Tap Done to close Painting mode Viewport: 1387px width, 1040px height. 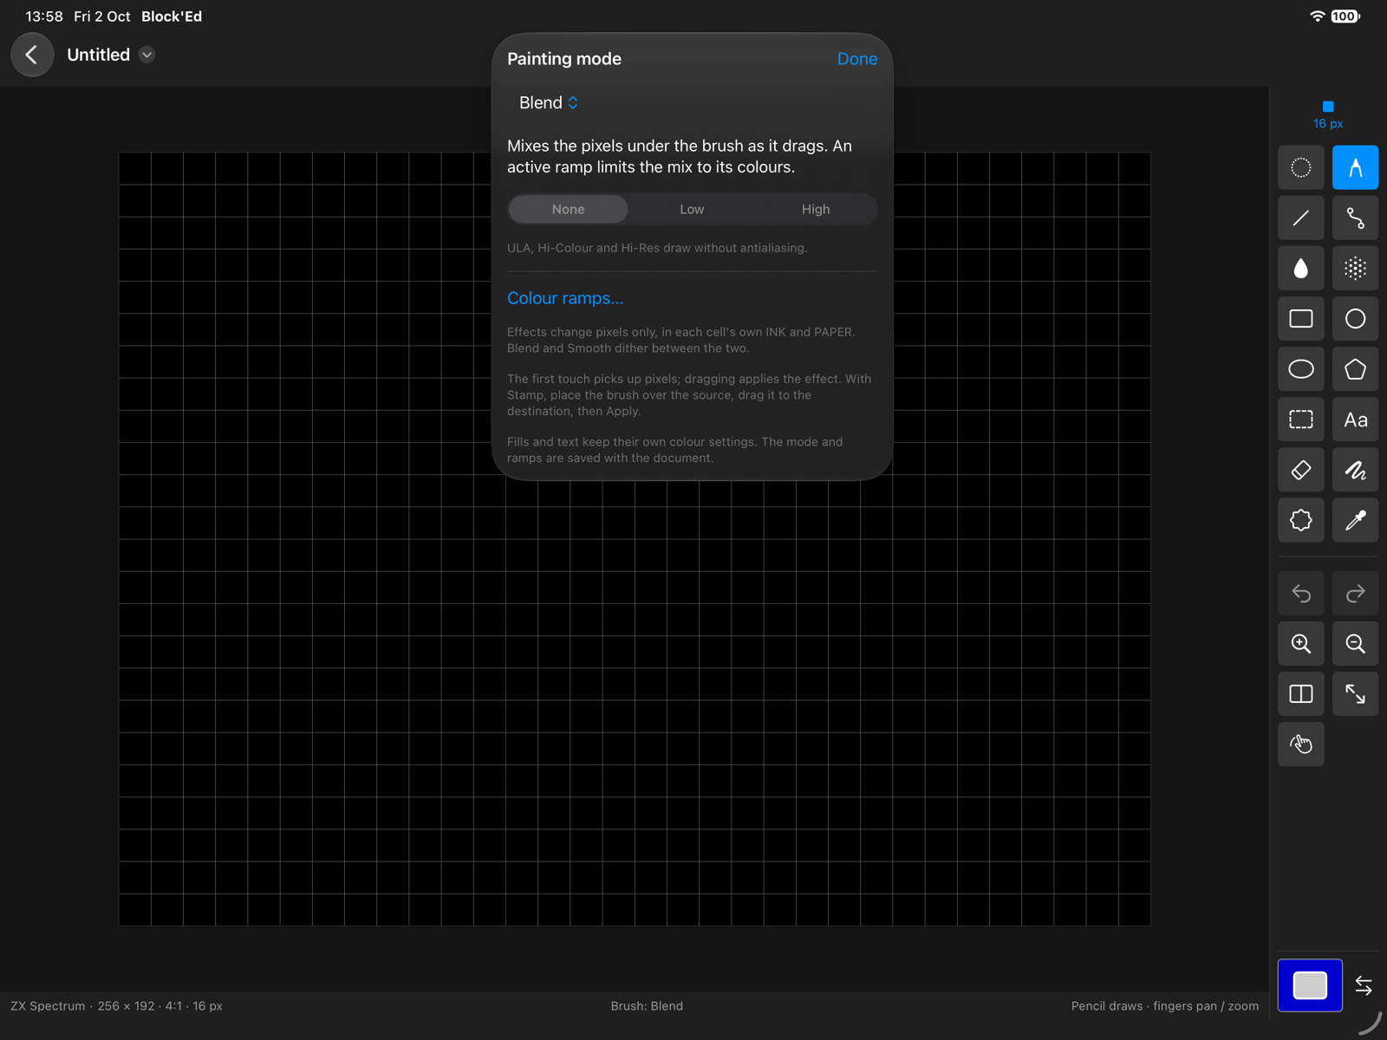pos(856,59)
